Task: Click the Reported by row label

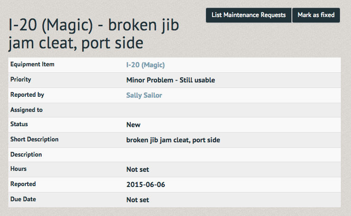Action: [x=27, y=94]
